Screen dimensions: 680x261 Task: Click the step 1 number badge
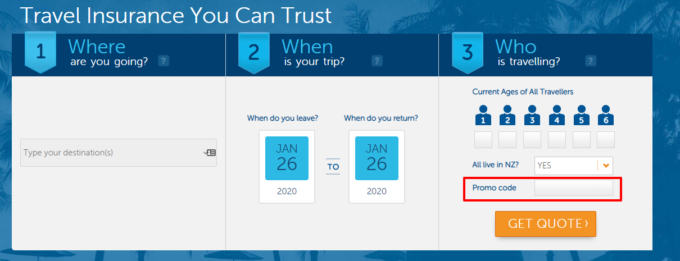click(40, 52)
